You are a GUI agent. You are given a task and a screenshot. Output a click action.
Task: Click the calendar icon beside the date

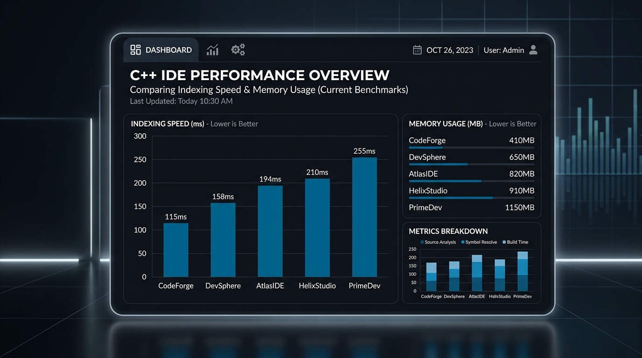[417, 50]
